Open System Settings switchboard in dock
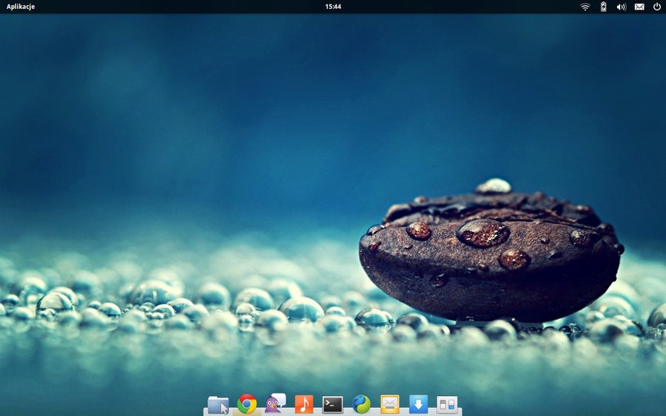The image size is (666, 416). [447, 404]
